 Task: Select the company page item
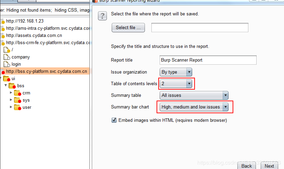21,57
